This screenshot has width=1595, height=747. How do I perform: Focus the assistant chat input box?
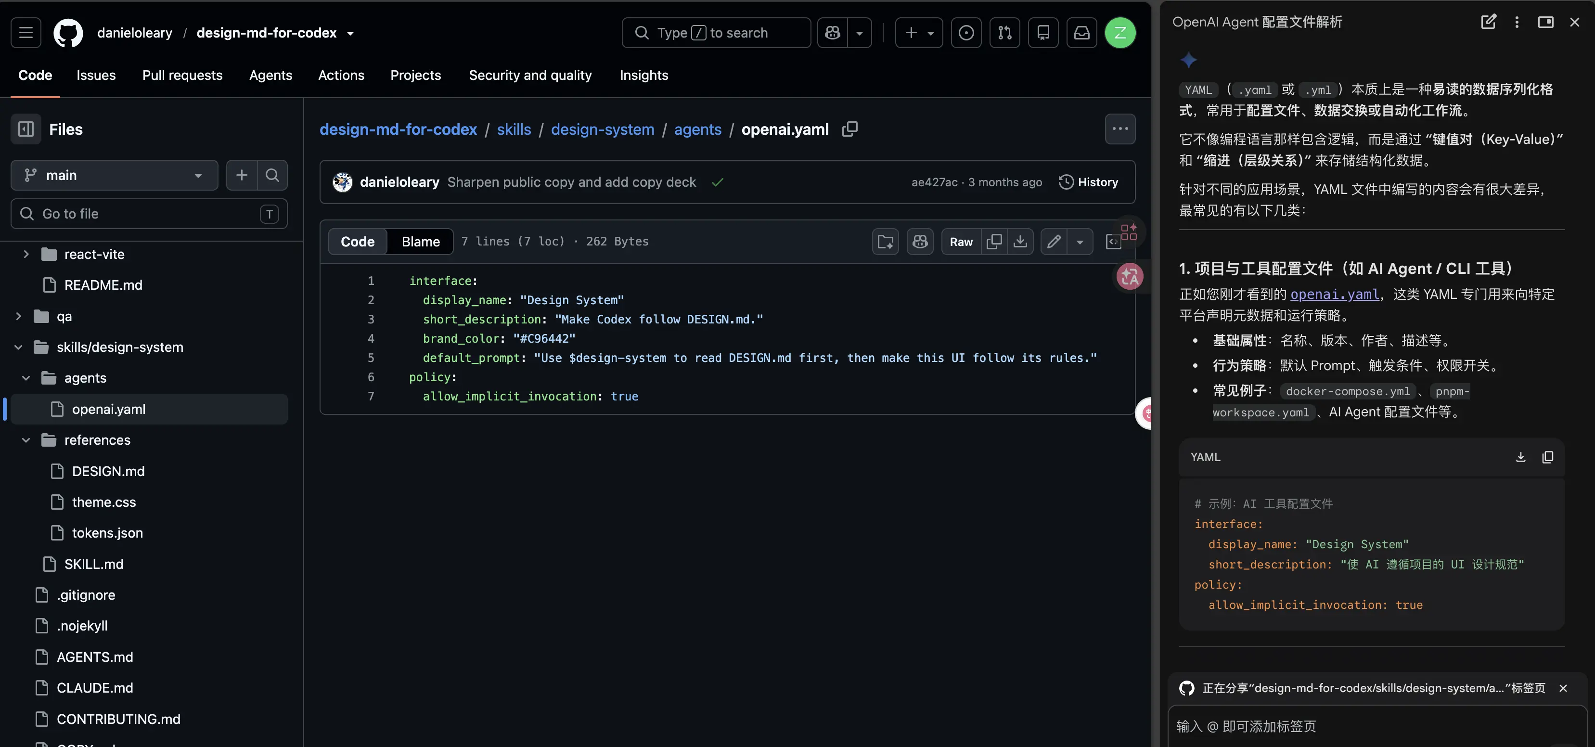pyautogui.click(x=1377, y=726)
